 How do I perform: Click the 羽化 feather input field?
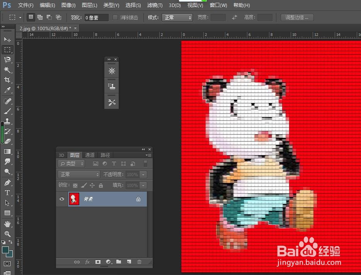(x=96, y=17)
